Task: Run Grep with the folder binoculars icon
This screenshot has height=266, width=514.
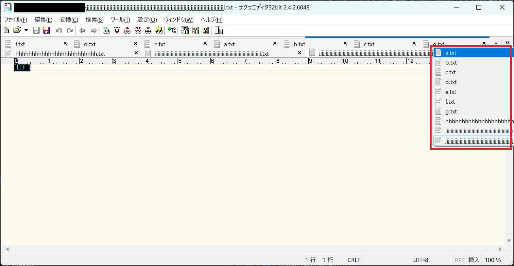Action: (159, 30)
